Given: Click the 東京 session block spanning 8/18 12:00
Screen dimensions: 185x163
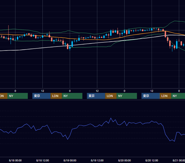Looking at the screenshot, I should coord(41,96).
